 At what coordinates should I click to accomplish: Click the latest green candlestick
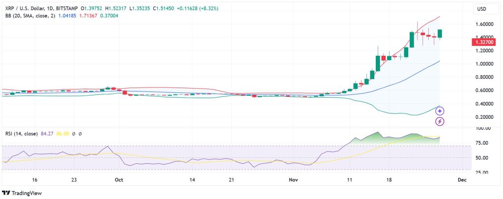pos(440,33)
